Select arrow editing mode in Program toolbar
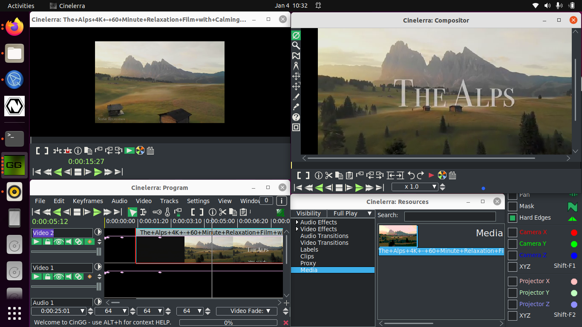Viewport: 582px width, 327px height. tap(133, 212)
